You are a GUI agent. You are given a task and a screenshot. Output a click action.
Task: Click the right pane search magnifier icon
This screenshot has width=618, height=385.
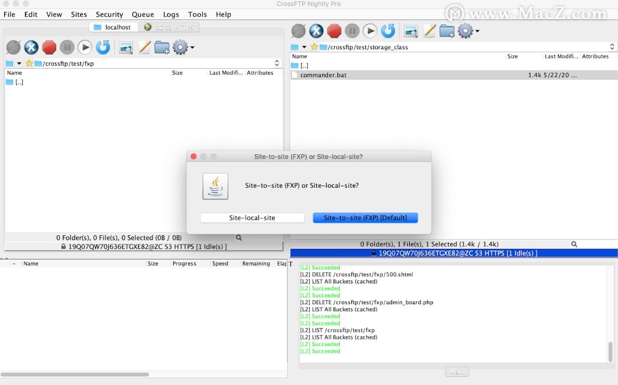coord(574,244)
